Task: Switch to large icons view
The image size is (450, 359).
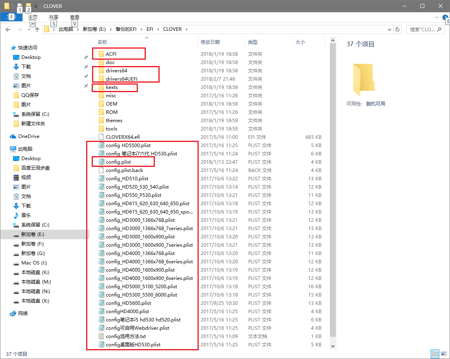Action: point(444,354)
